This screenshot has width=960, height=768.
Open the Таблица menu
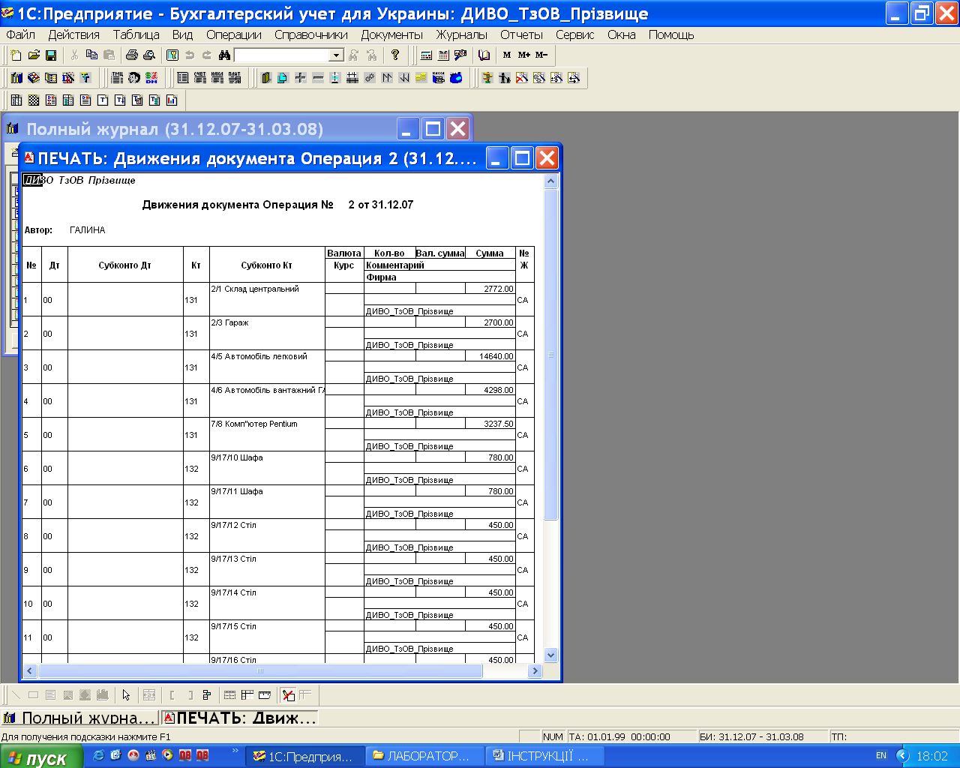coord(136,34)
